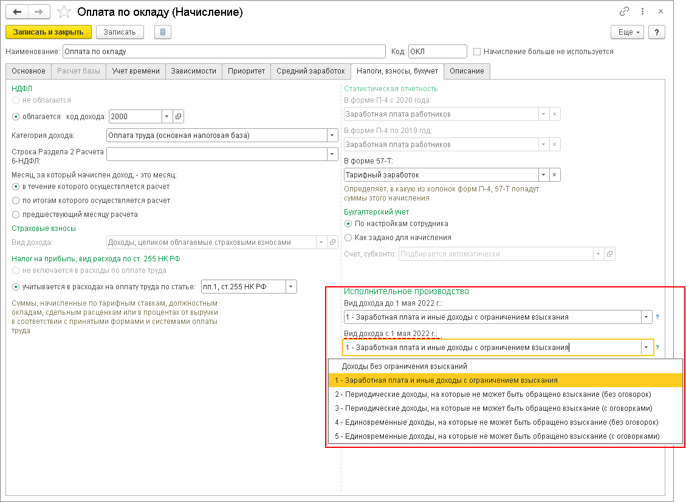Expand 'Строка Раздела 2 Расчета 6-НДФЛ' dropdown
This screenshot has width=686, height=502.
tap(332, 154)
